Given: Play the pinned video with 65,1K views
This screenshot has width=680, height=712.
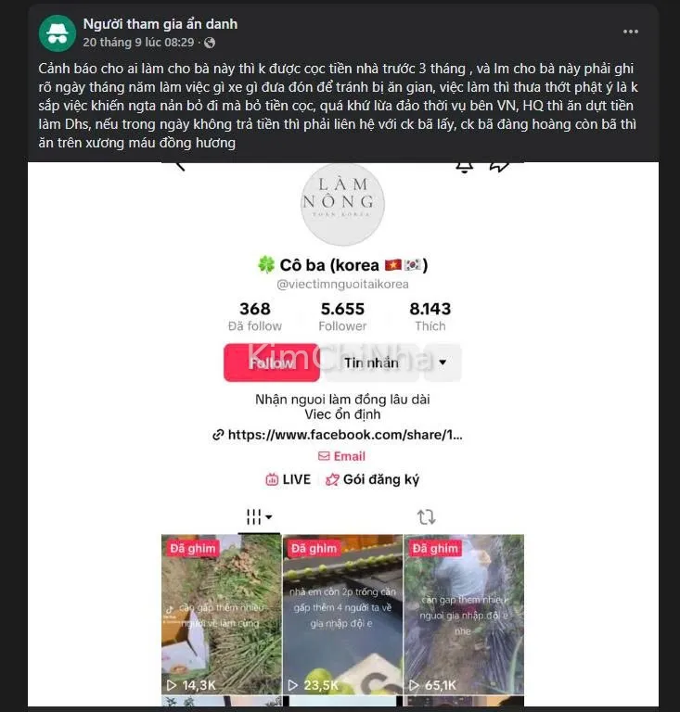Looking at the screenshot, I should click(x=464, y=614).
